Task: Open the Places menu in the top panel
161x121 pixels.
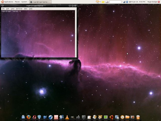Action: 17,2
